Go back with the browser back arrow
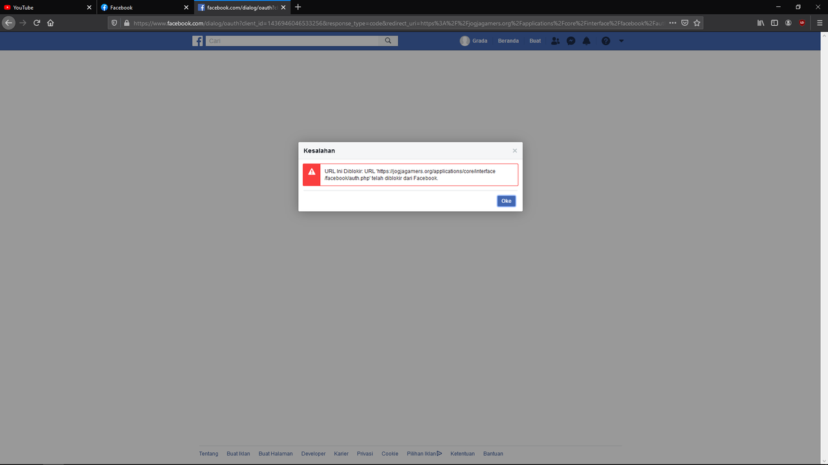Image resolution: width=828 pixels, height=465 pixels. [8, 23]
